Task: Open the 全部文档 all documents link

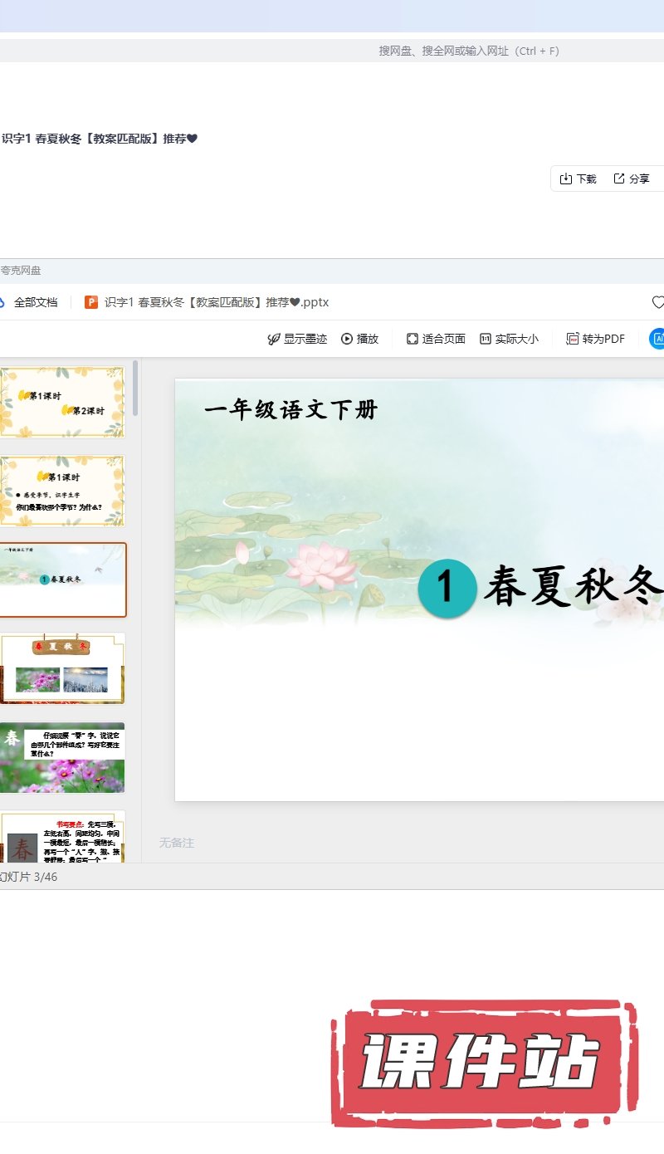Action: pyautogui.click(x=35, y=302)
